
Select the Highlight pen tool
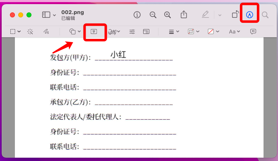tap(205, 14)
